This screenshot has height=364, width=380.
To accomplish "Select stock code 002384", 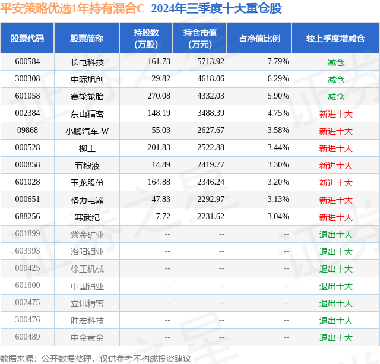I will (27, 113).
